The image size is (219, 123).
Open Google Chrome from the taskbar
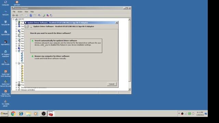[13, 114]
